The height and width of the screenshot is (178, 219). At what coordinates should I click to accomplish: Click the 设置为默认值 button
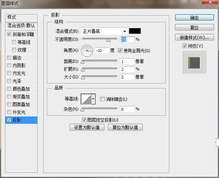(x=87, y=127)
